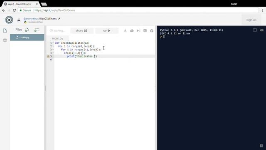Click the No description text

coord(35,22)
